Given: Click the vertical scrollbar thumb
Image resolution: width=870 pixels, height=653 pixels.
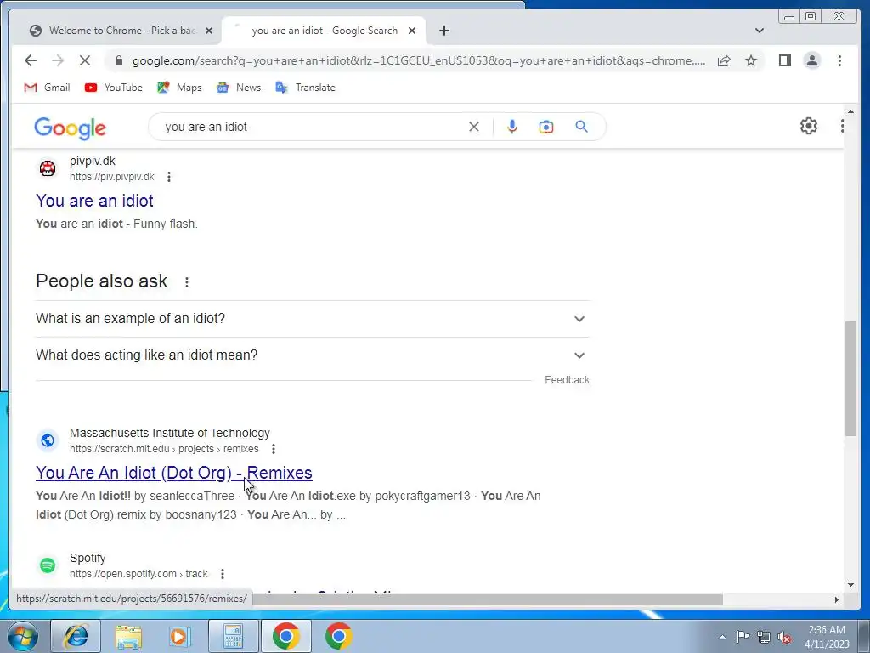Looking at the screenshot, I should point(850,378).
